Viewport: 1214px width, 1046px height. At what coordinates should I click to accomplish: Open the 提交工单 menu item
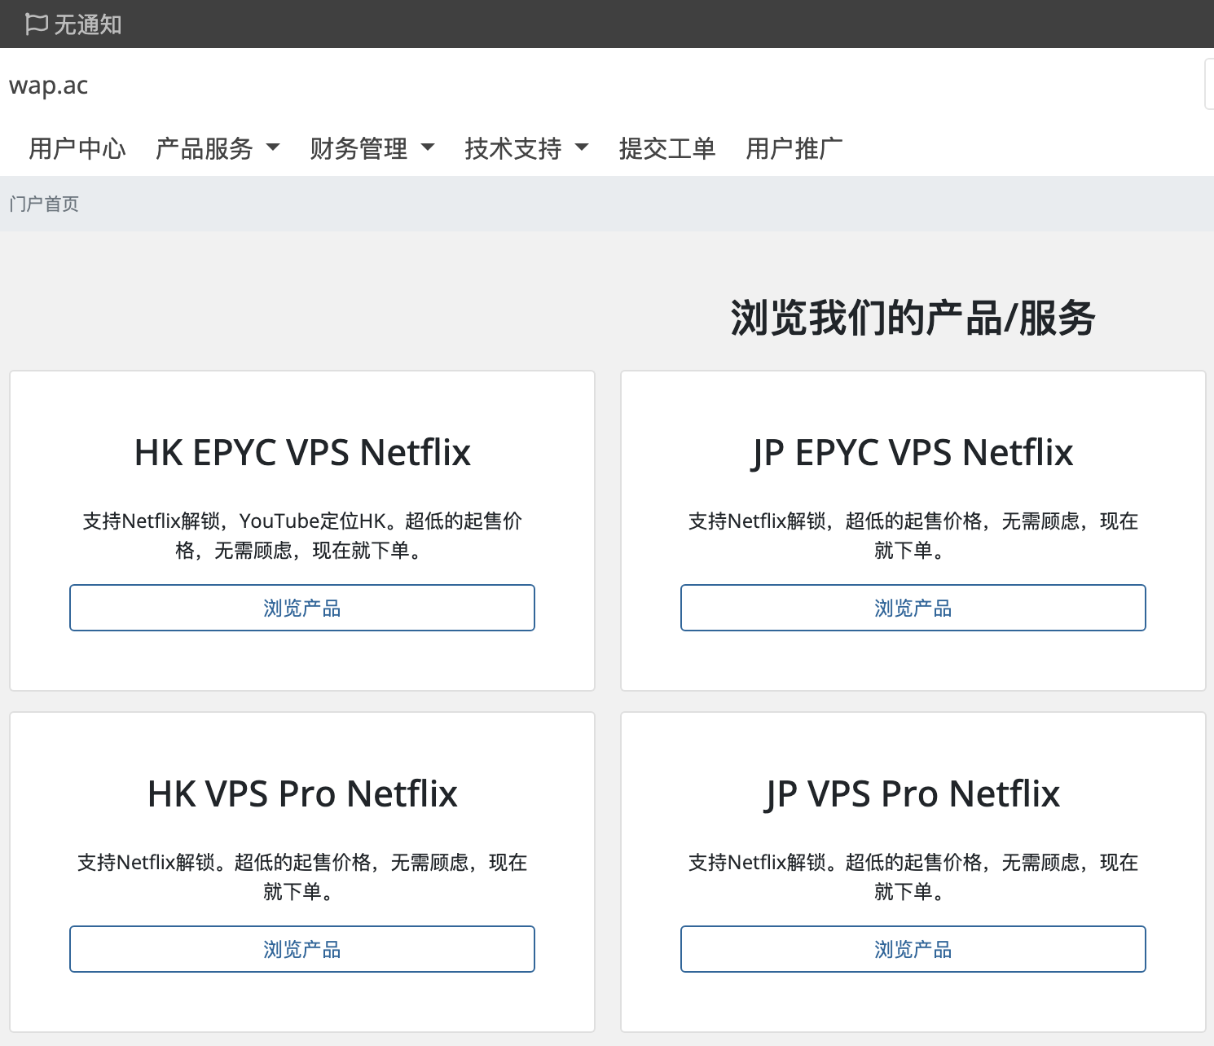coord(667,148)
